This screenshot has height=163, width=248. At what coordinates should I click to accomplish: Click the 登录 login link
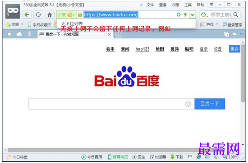pos(203,49)
